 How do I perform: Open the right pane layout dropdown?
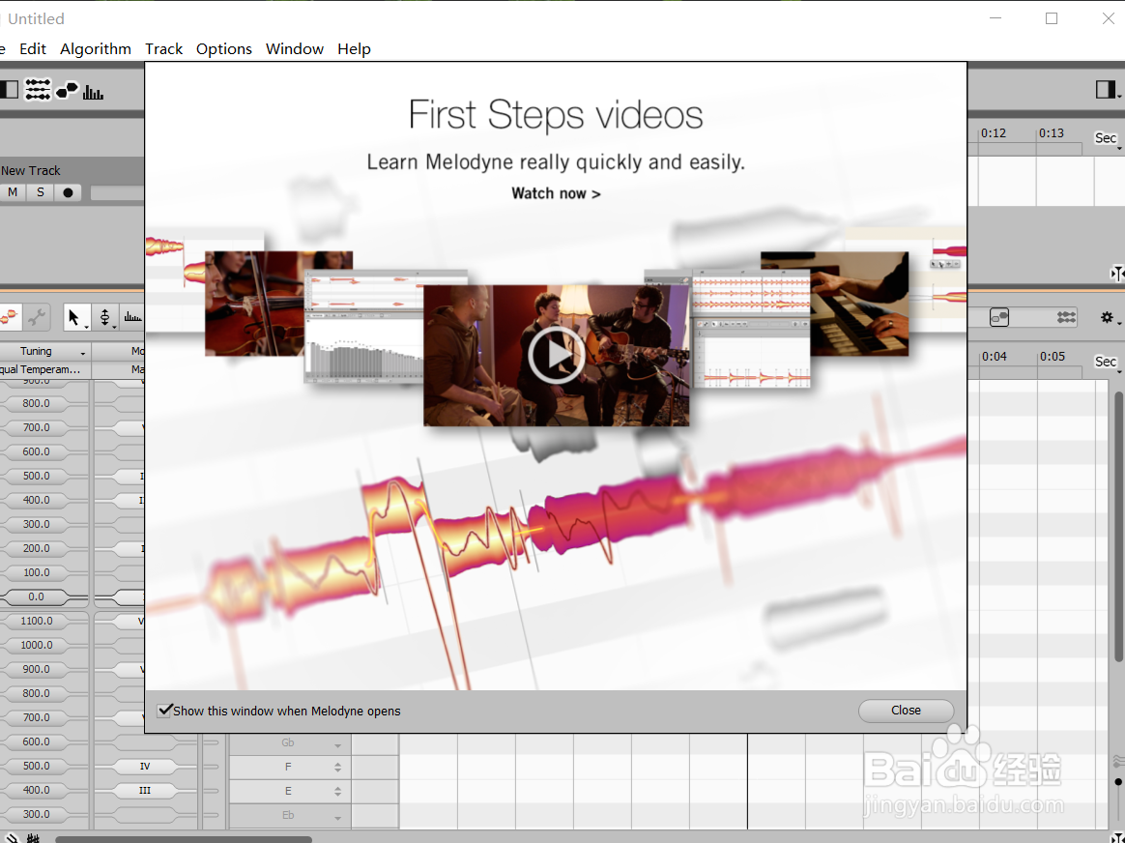tap(1107, 90)
